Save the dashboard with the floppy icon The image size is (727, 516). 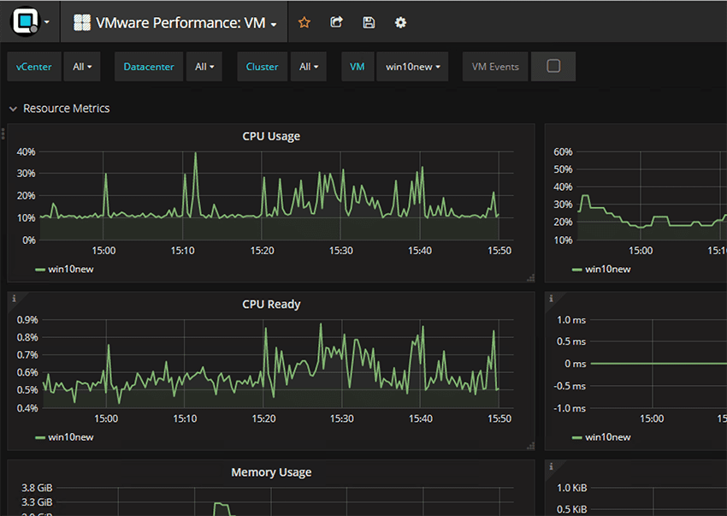[369, 22]
